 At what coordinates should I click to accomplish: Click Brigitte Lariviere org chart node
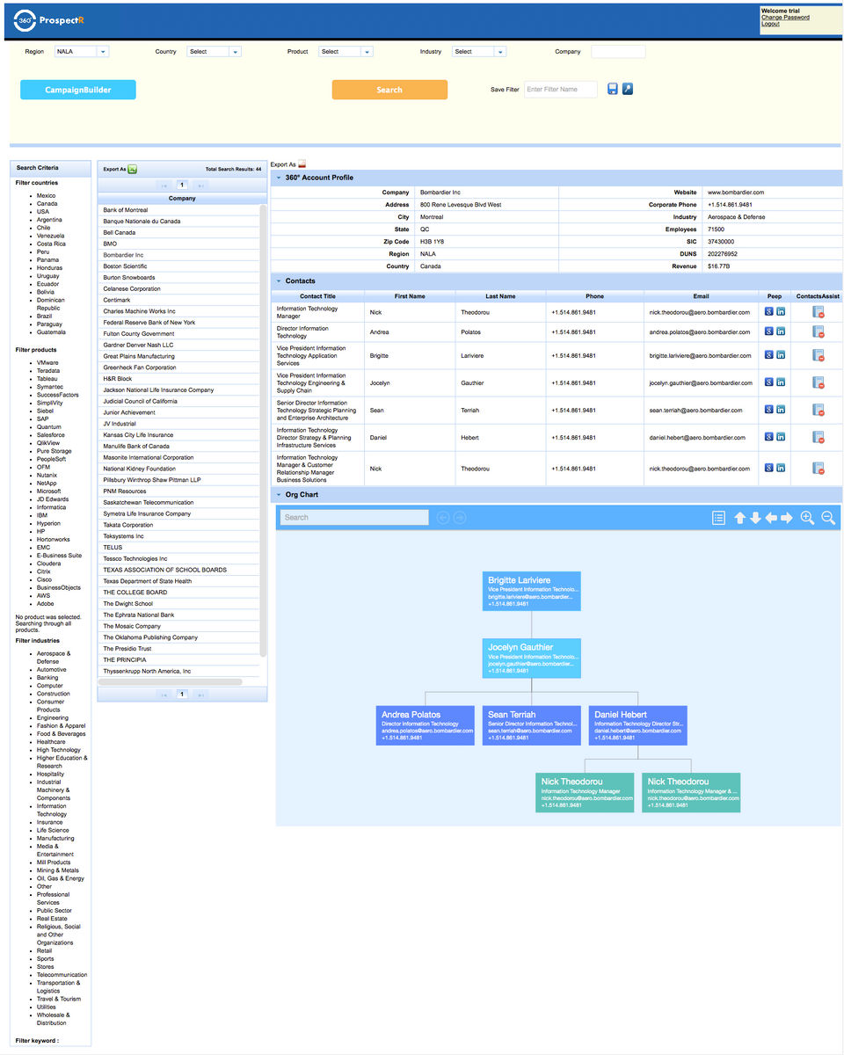click(532, 591)
